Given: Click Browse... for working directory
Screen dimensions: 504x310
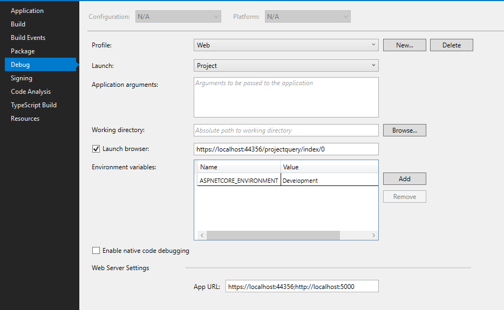Looking at the screenshot, I should click(x=404, y=130).
